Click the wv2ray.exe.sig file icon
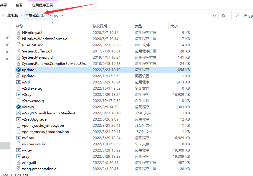253x176 pixels. tap(19, 144)
